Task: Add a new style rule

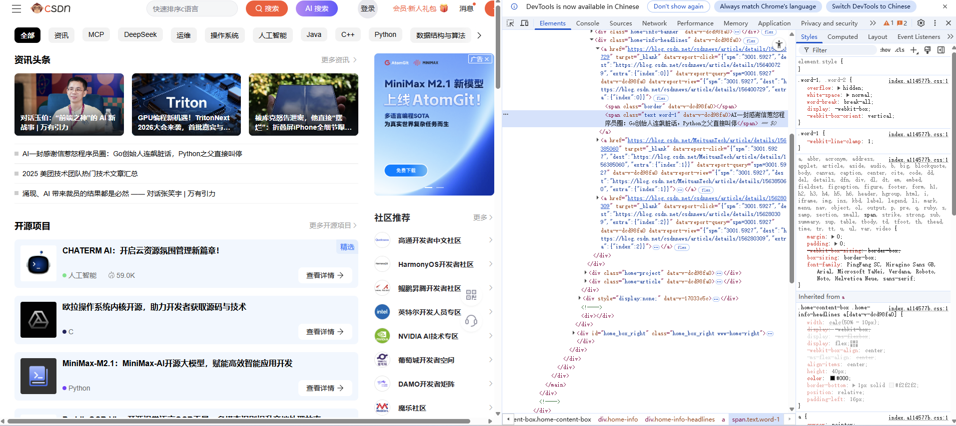Action: [914, 50]
